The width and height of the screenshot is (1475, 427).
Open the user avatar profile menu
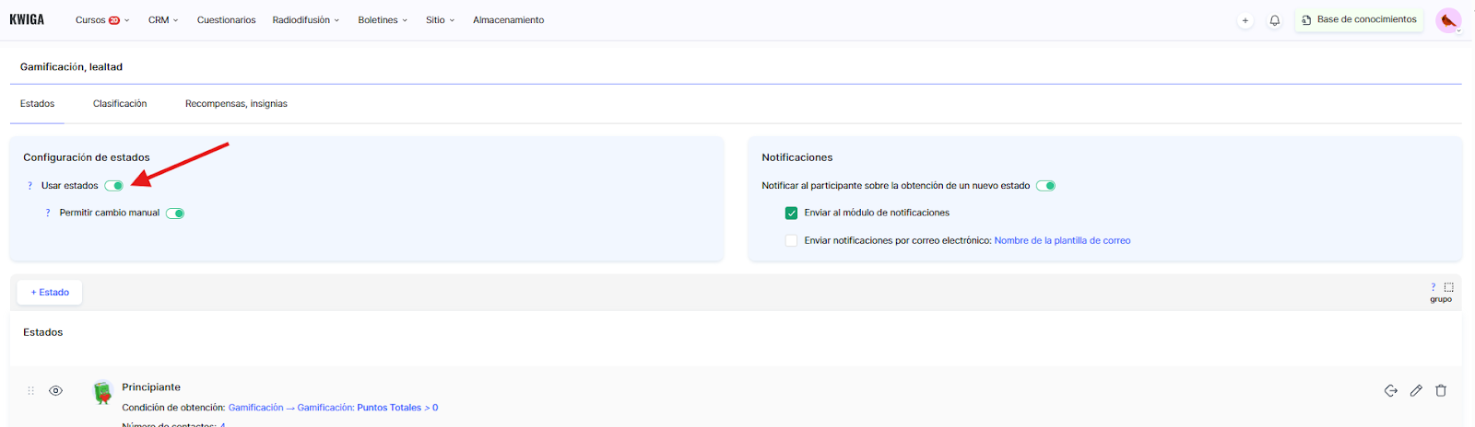(x=1448, y=20)
